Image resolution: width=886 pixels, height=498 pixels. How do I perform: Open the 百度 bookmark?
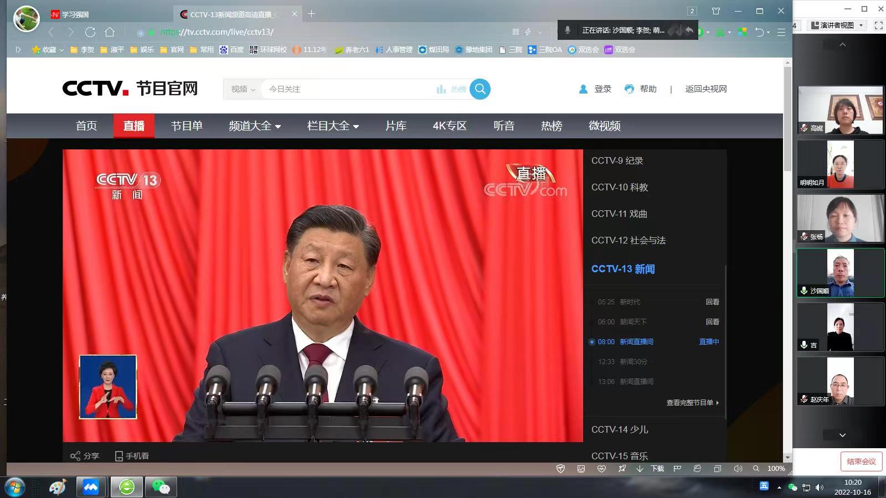231,50
